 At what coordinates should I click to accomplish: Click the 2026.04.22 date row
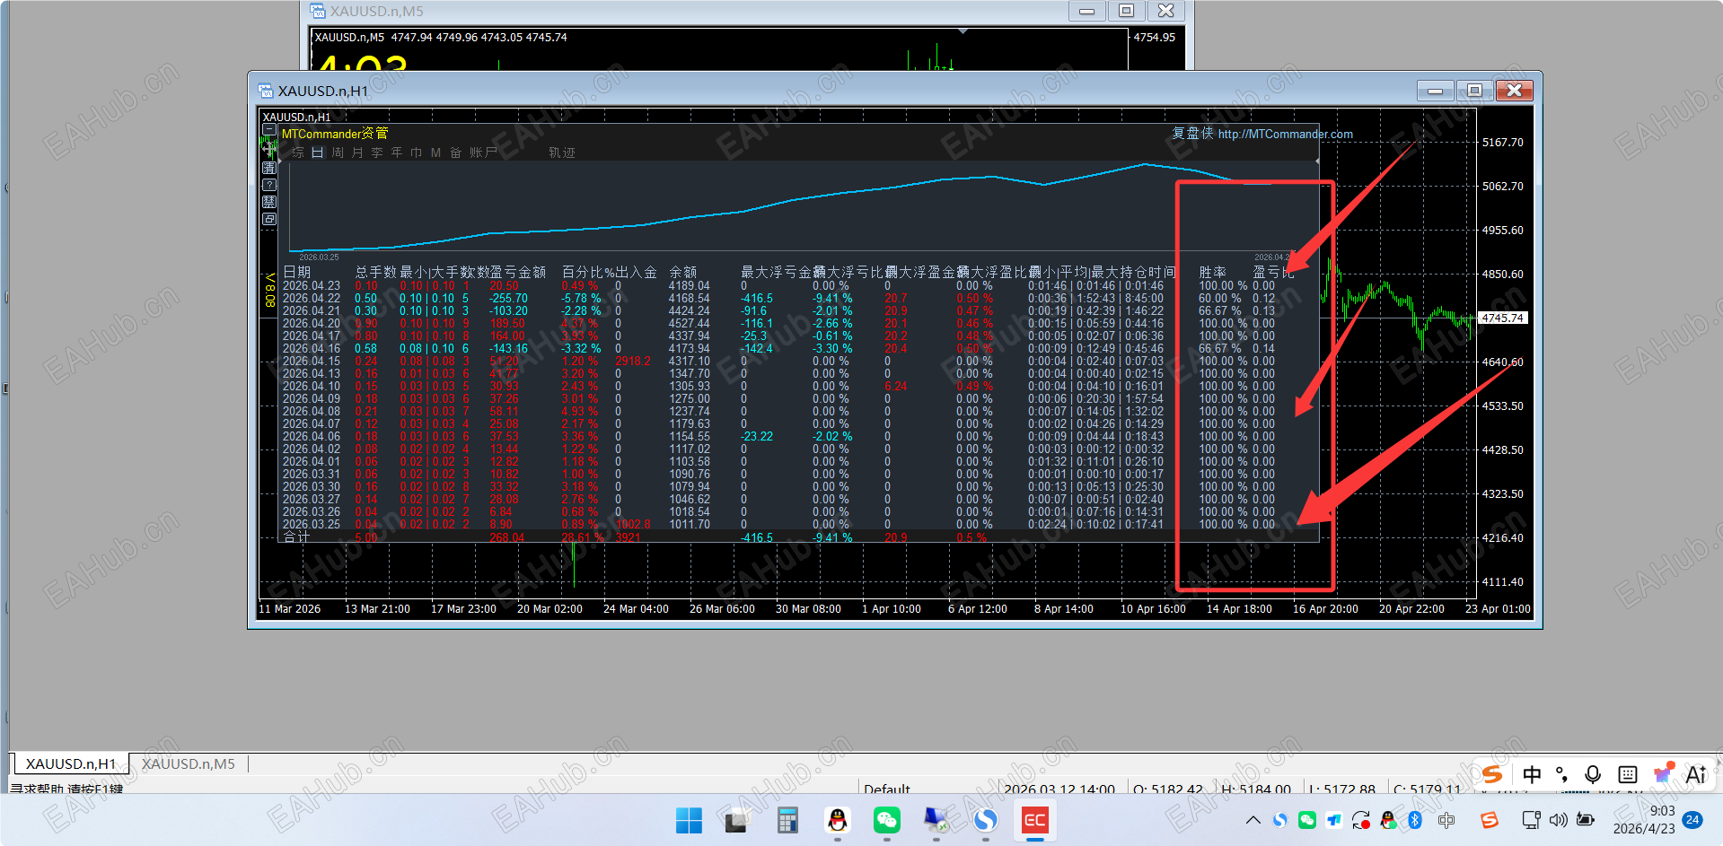tap(312, 298)
